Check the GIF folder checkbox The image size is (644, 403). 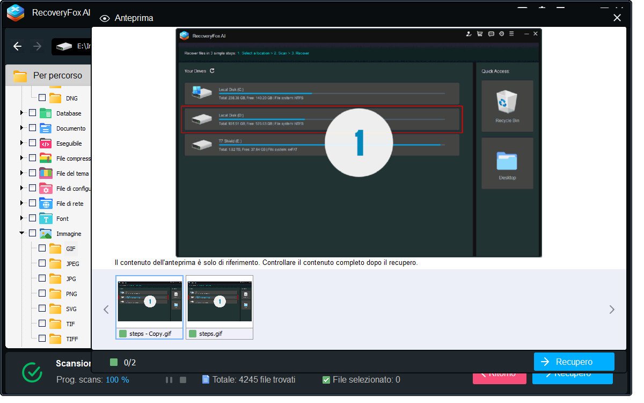42,248
